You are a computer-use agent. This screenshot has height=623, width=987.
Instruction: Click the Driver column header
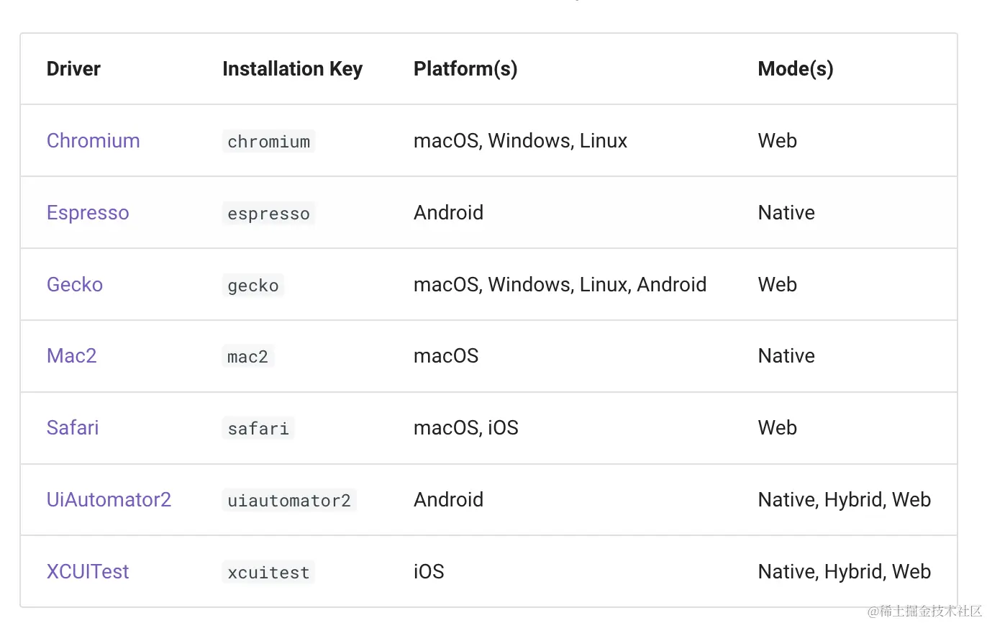73,69
